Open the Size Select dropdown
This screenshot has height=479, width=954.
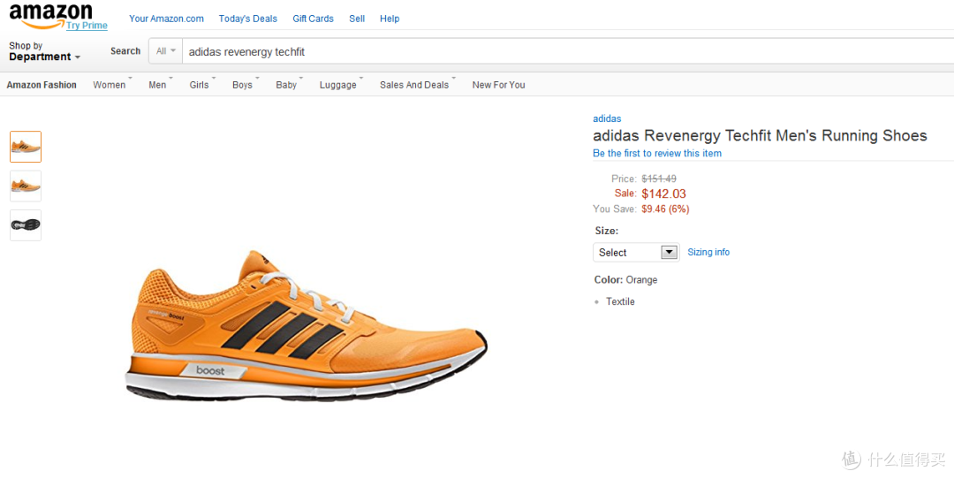[636, 252]
